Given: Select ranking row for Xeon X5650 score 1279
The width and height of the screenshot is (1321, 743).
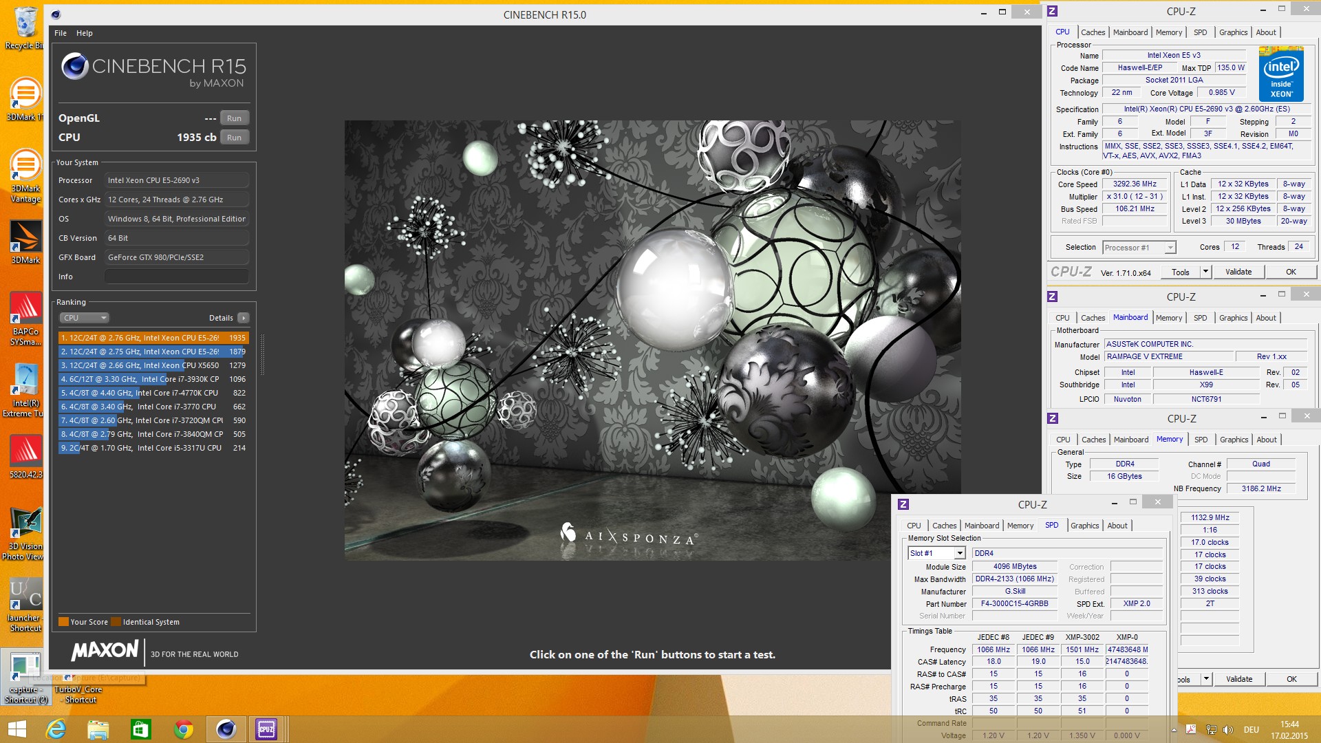Looking at the screenshot, I should pos(153,365).
